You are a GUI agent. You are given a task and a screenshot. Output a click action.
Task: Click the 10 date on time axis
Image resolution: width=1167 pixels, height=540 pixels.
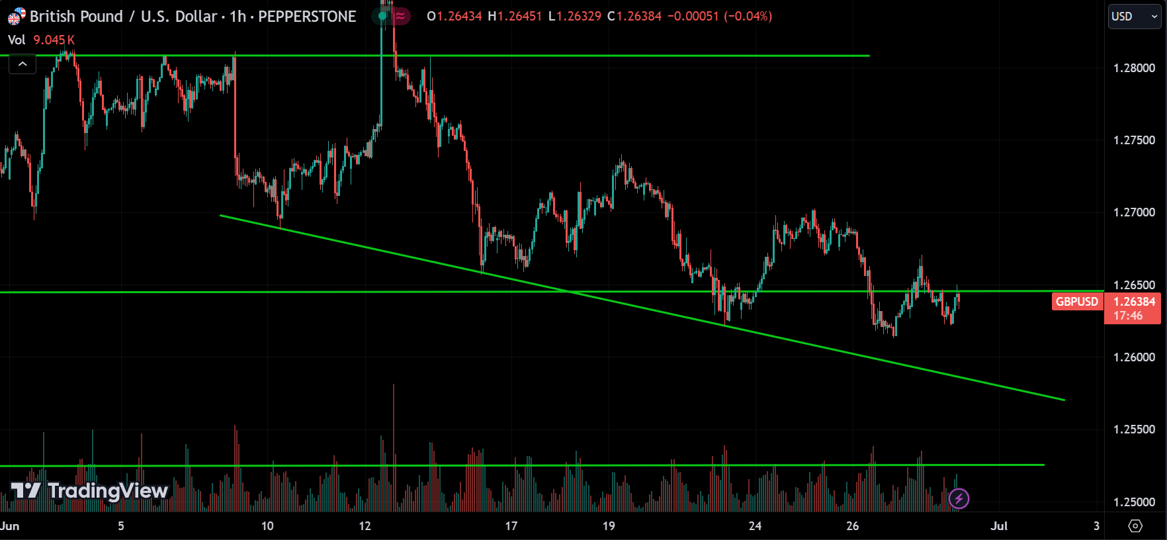267,526
